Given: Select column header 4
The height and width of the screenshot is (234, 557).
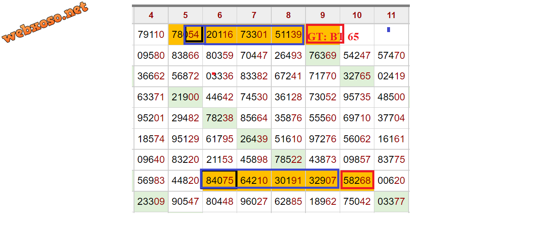Looking at the screenshot, I should (x=151, y=16).
